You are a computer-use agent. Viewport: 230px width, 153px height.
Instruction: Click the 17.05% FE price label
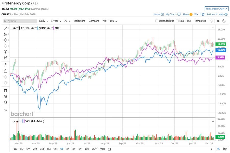coord(221,44)
